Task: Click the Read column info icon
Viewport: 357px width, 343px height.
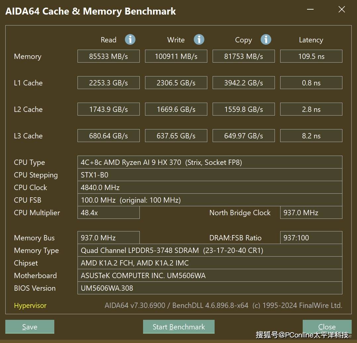Action: pos(130,40)
